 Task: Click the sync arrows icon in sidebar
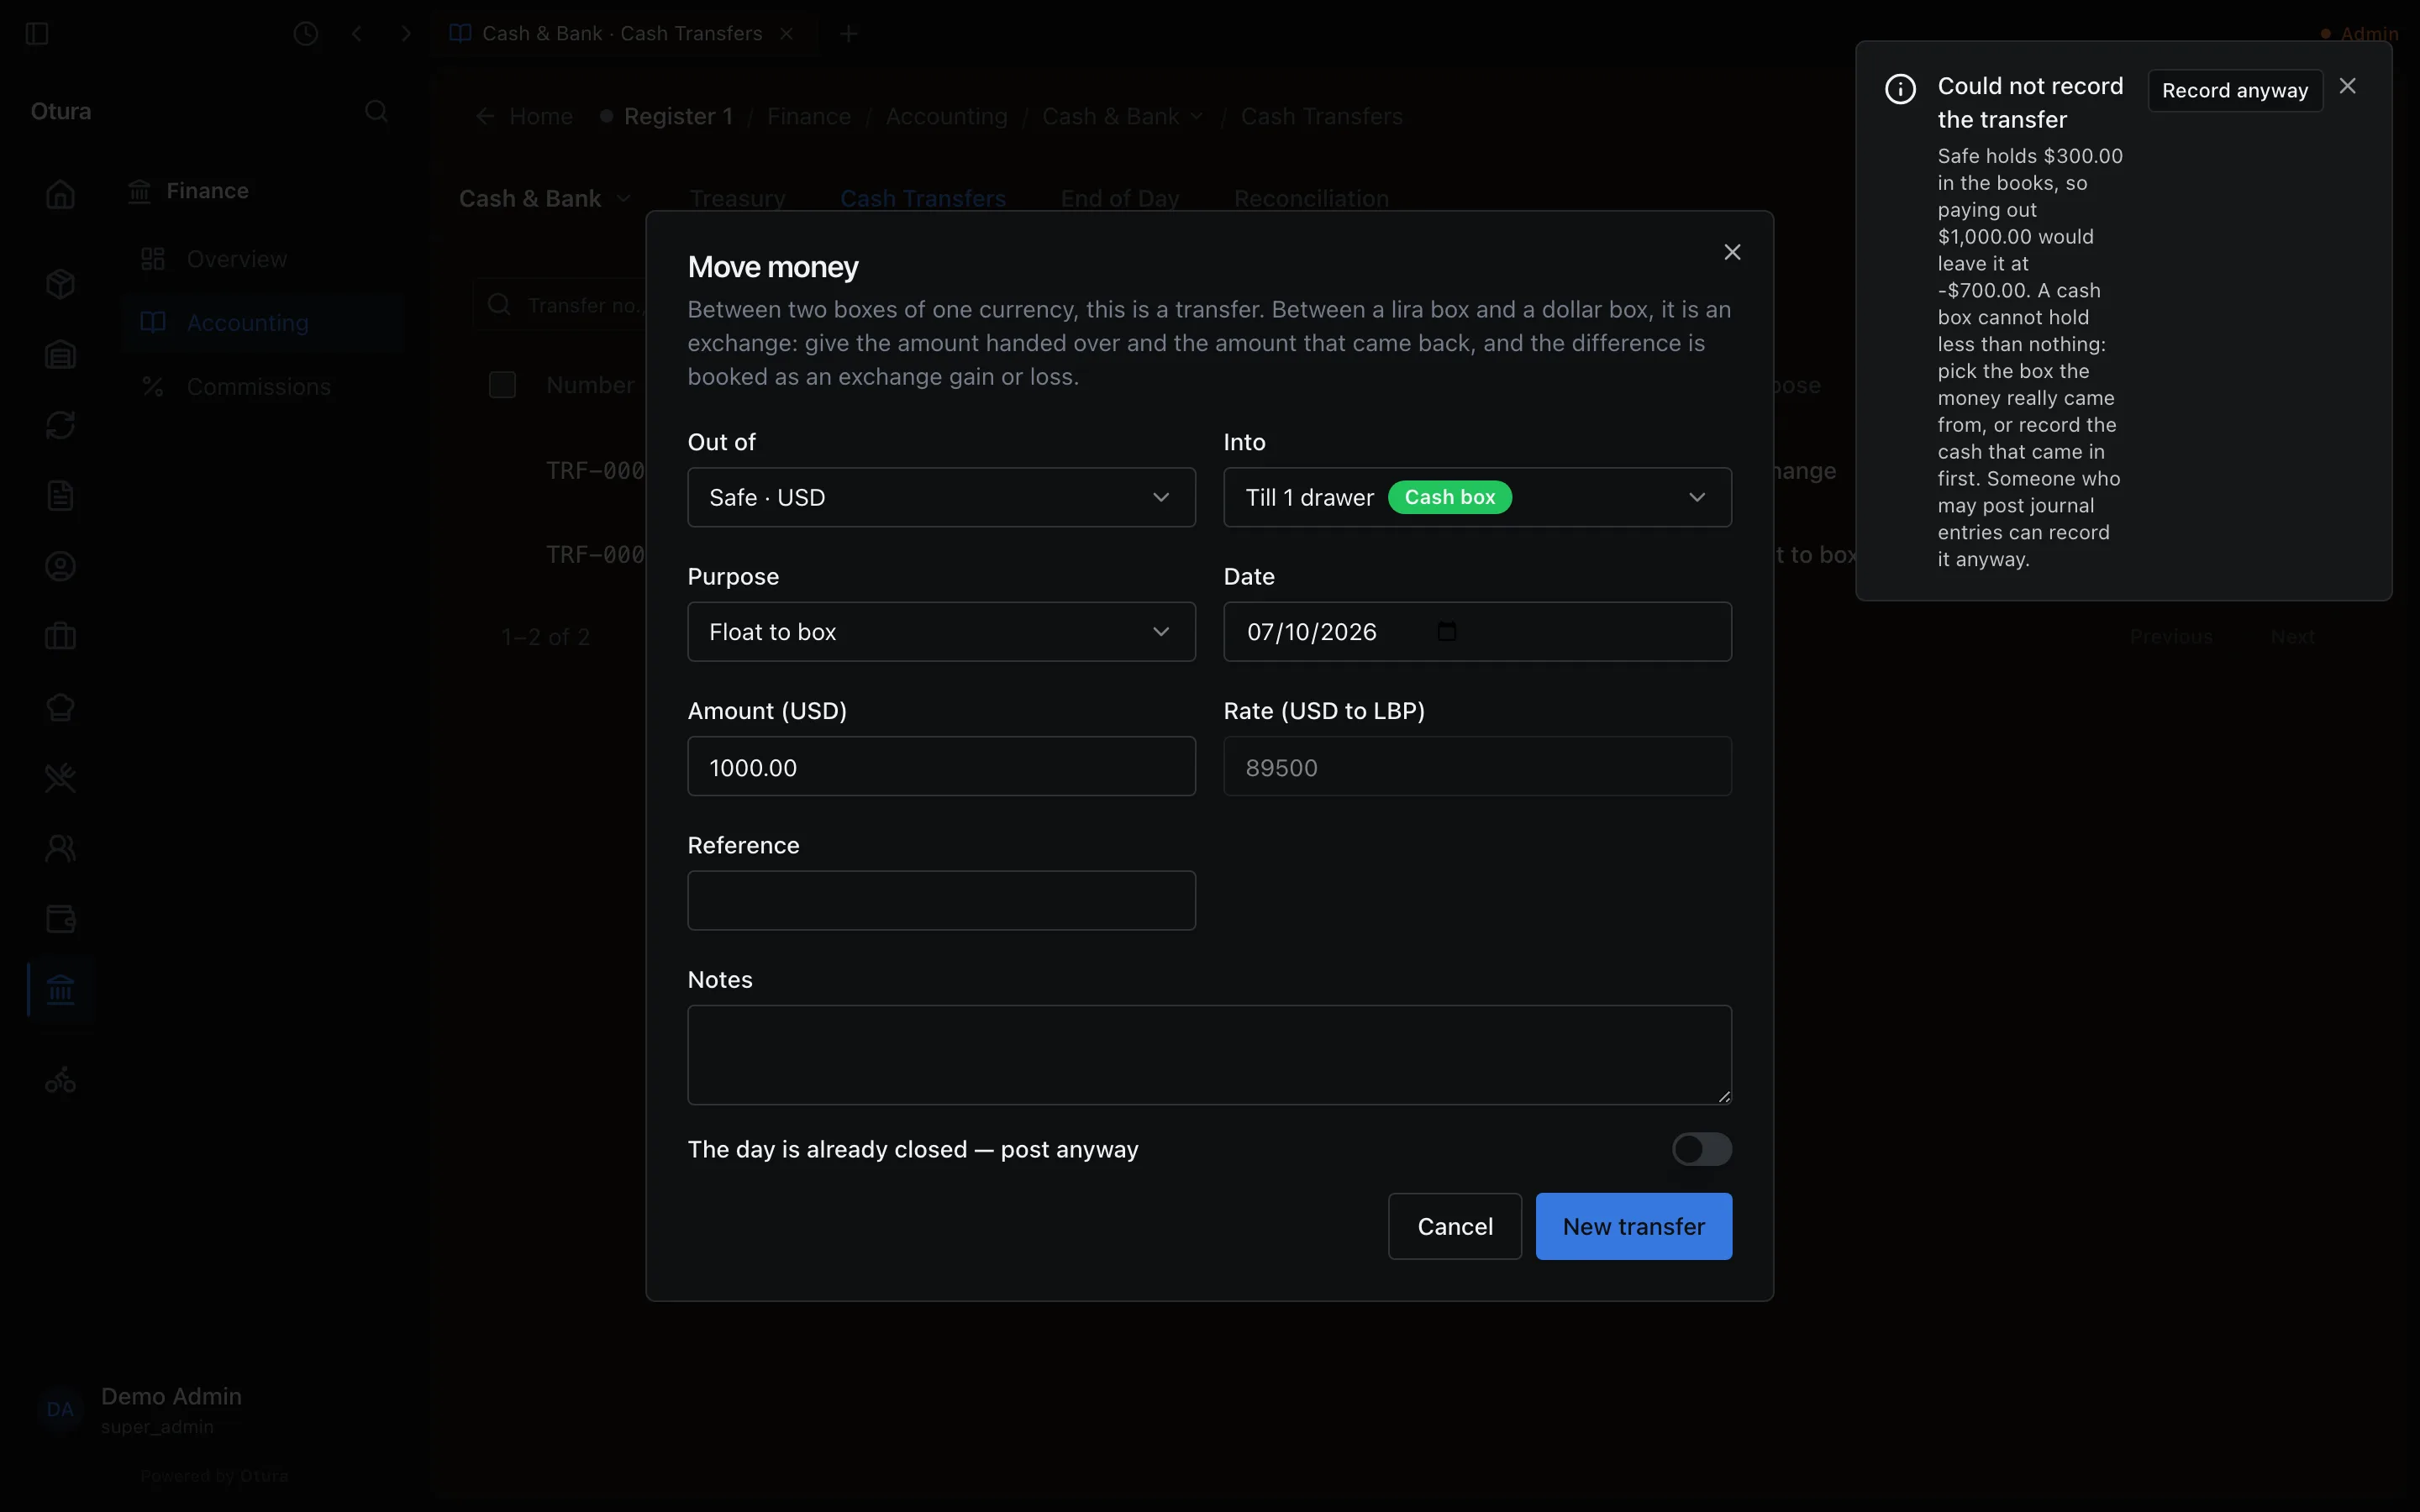[61, 425]
